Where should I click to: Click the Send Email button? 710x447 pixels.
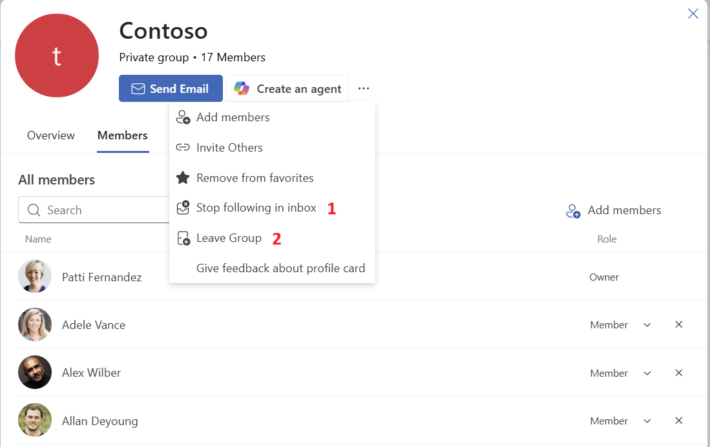click(171, 88)
